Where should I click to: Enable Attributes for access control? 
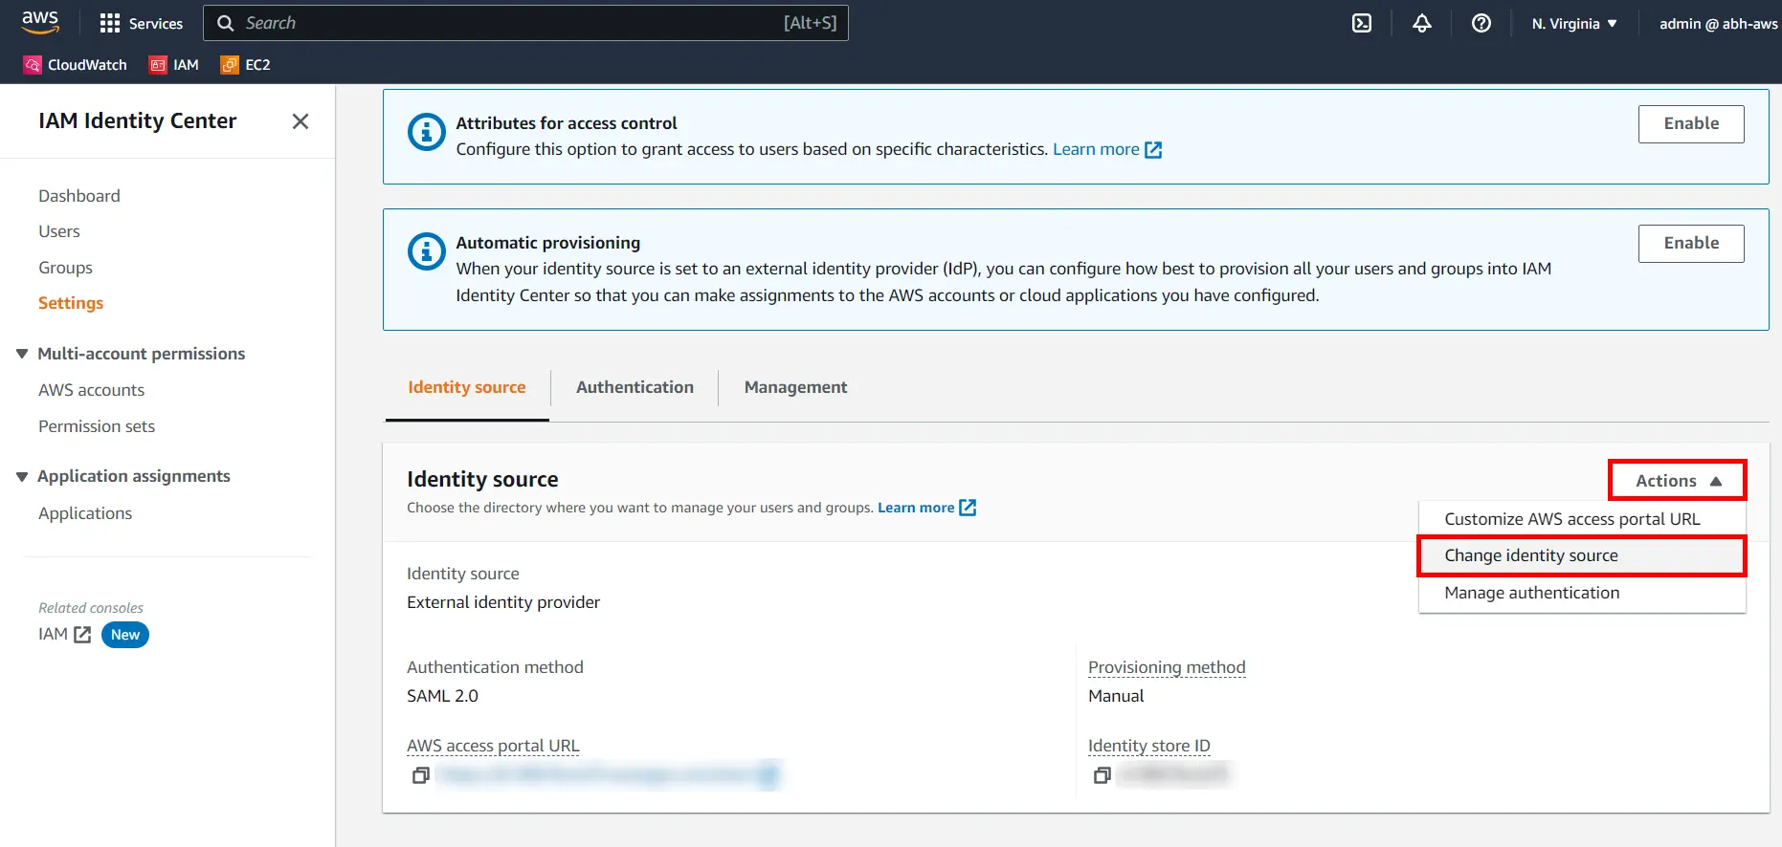1691,124
